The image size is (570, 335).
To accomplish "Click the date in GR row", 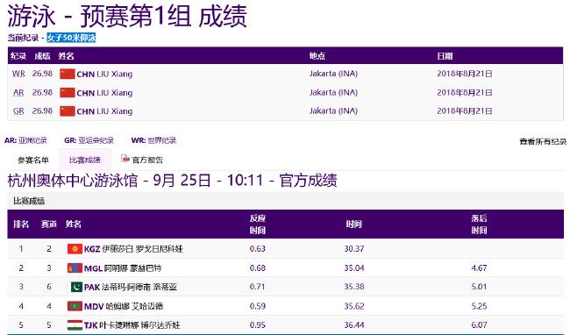I will [465, 111].
